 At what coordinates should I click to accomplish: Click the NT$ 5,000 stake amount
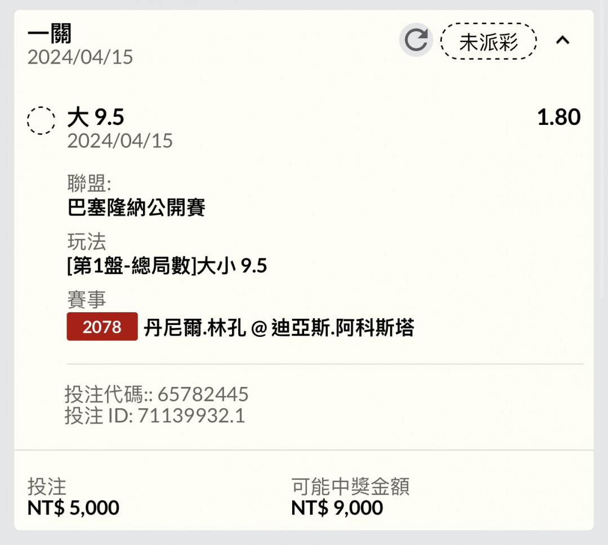[x=73, y=507]
